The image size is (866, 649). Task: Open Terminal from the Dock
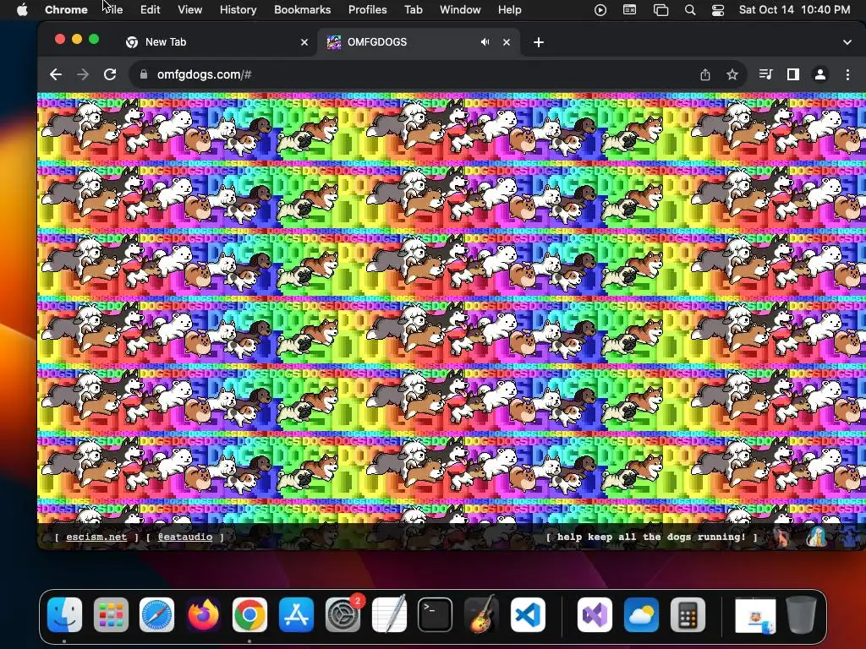(x=435, y=615)
